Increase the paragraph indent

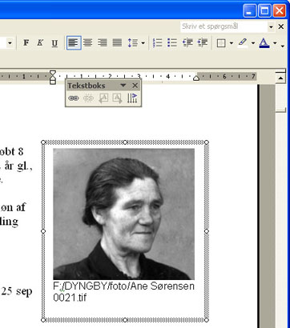pyautogui.click(x=203, y=42)
